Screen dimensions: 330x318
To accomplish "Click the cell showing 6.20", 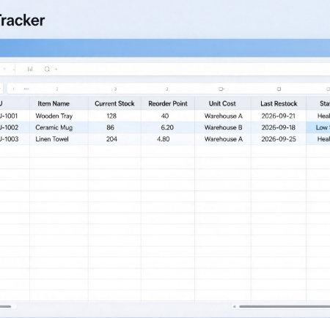I will coord(167,127).
